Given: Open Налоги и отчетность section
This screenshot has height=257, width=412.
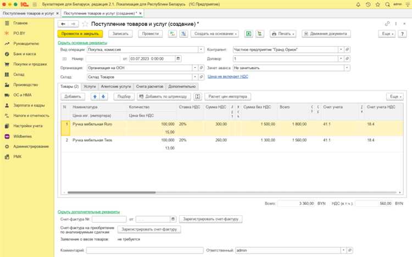Looking at the screenshot, I should 27,116.
